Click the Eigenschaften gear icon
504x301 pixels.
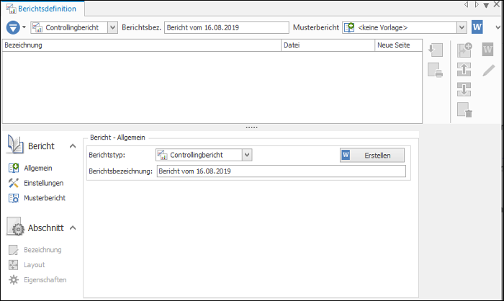click(x=14, y=280)
